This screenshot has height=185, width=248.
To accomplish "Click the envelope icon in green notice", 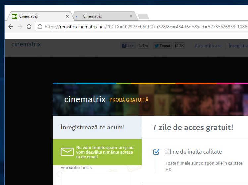I will pos(67,152).
